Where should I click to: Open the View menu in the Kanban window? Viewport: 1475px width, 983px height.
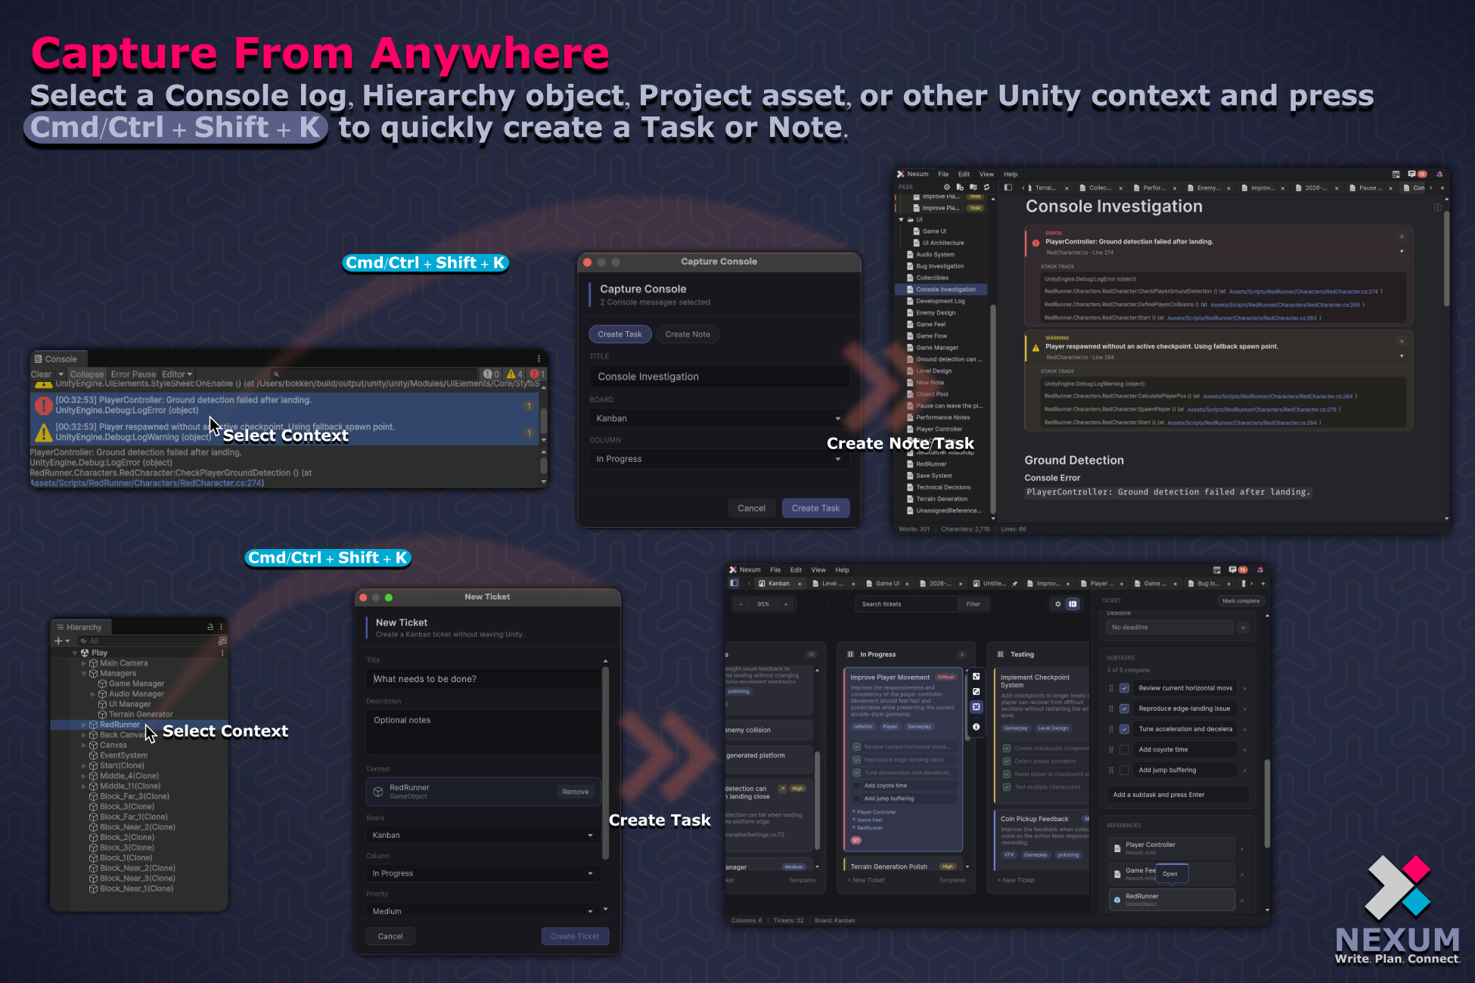point(818,570)
